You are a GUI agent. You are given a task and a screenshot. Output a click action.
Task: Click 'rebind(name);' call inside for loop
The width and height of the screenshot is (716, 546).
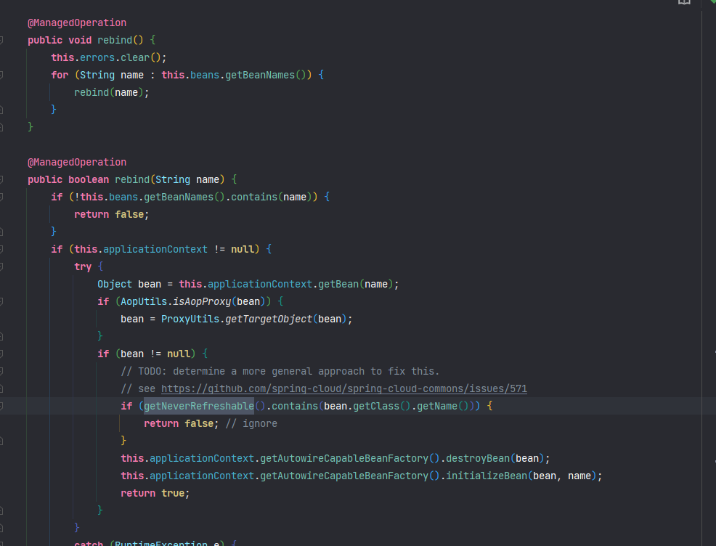(111, 92)
